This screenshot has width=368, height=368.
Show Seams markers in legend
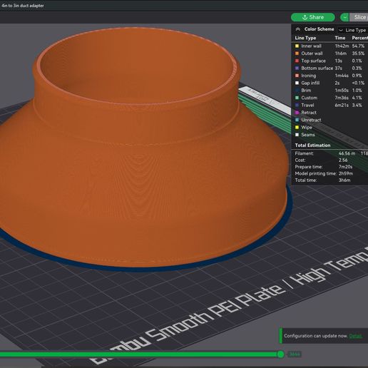297,135
